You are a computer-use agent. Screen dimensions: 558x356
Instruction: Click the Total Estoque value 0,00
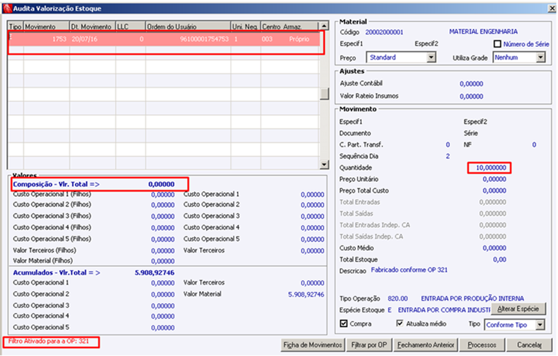[x=500, y=259]
